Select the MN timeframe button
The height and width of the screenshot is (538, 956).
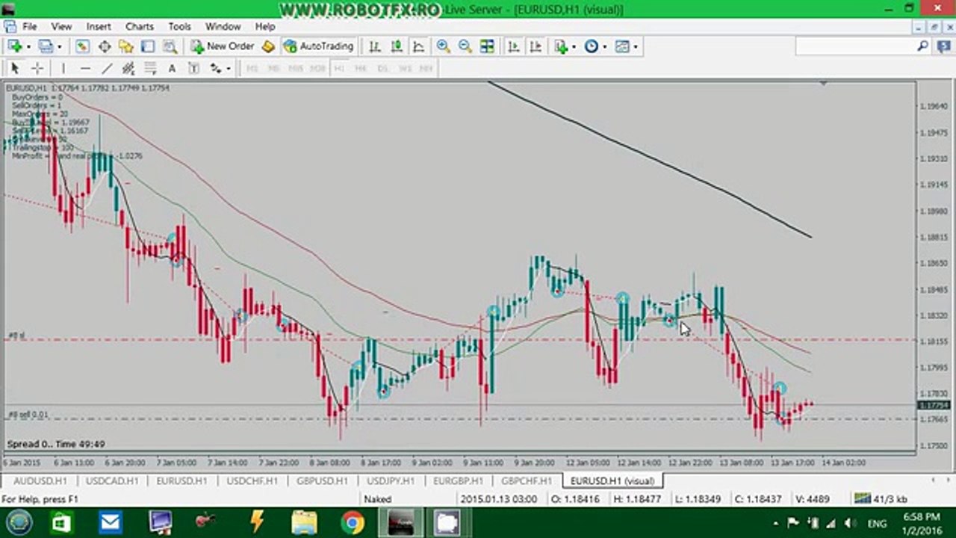pyautogui.click(x=426, y=68)
